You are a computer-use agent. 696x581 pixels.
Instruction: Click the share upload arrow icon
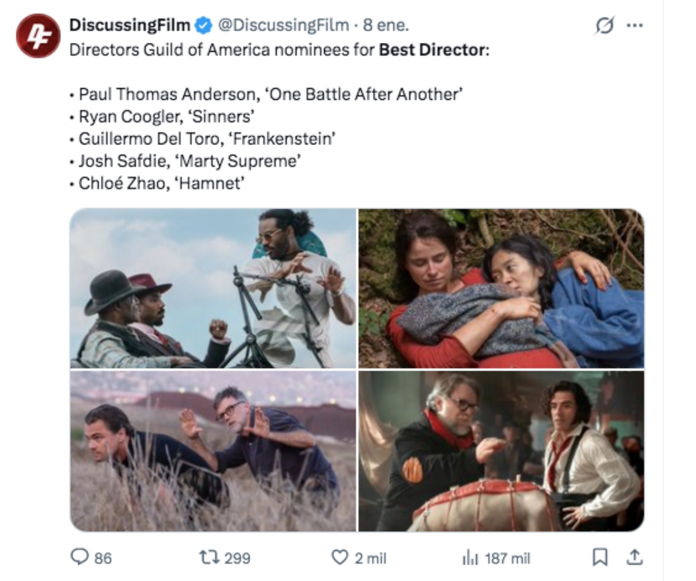coord(635,557)
